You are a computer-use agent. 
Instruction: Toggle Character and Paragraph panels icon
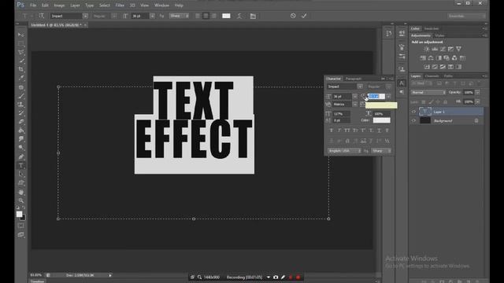pyautogui.click(x=253, y=16)
